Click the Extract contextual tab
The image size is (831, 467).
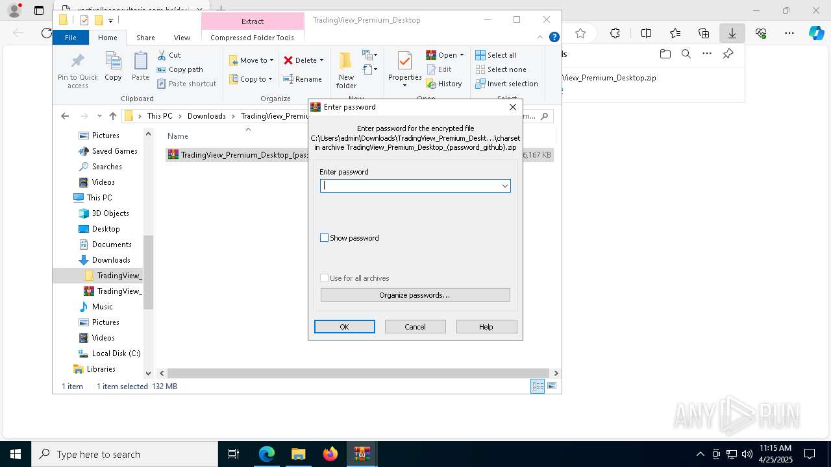click(x=253, y=21)
